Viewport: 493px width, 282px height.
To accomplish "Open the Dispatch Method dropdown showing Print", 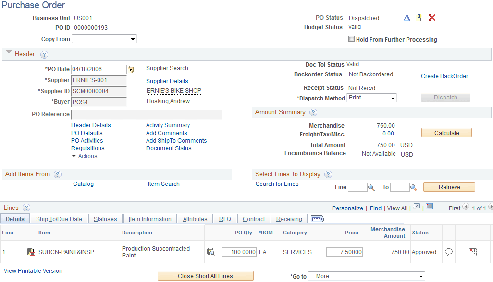I will point(393,98).
